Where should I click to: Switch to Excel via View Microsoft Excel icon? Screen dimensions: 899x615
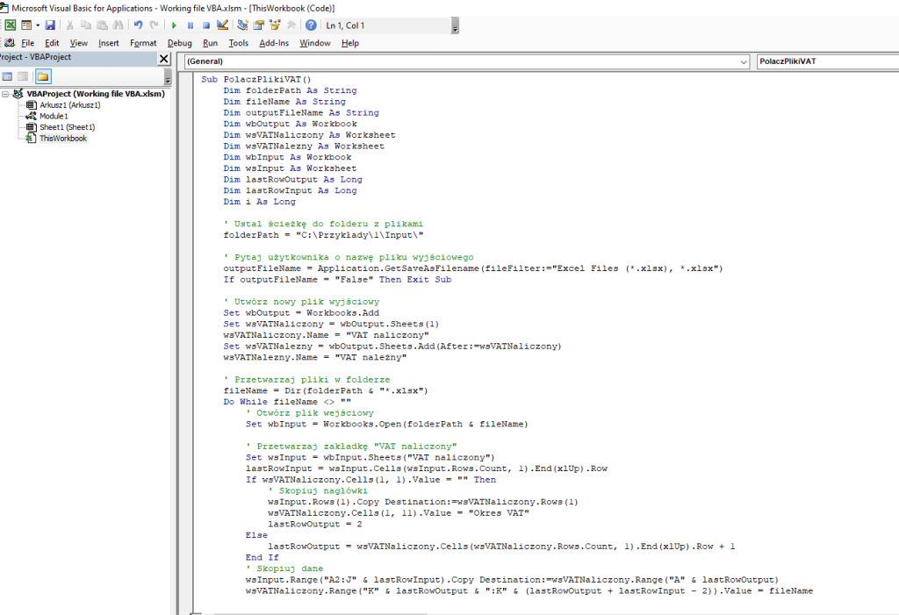pyautogui.click(x=9, y=25)
